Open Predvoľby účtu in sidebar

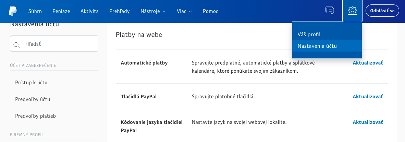(33, 99)
